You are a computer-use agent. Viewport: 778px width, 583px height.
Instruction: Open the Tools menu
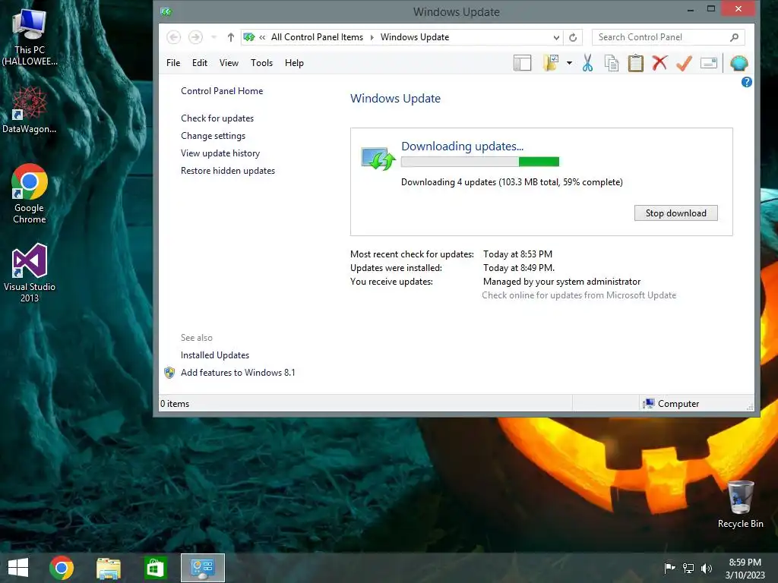[x=261, y=63]
